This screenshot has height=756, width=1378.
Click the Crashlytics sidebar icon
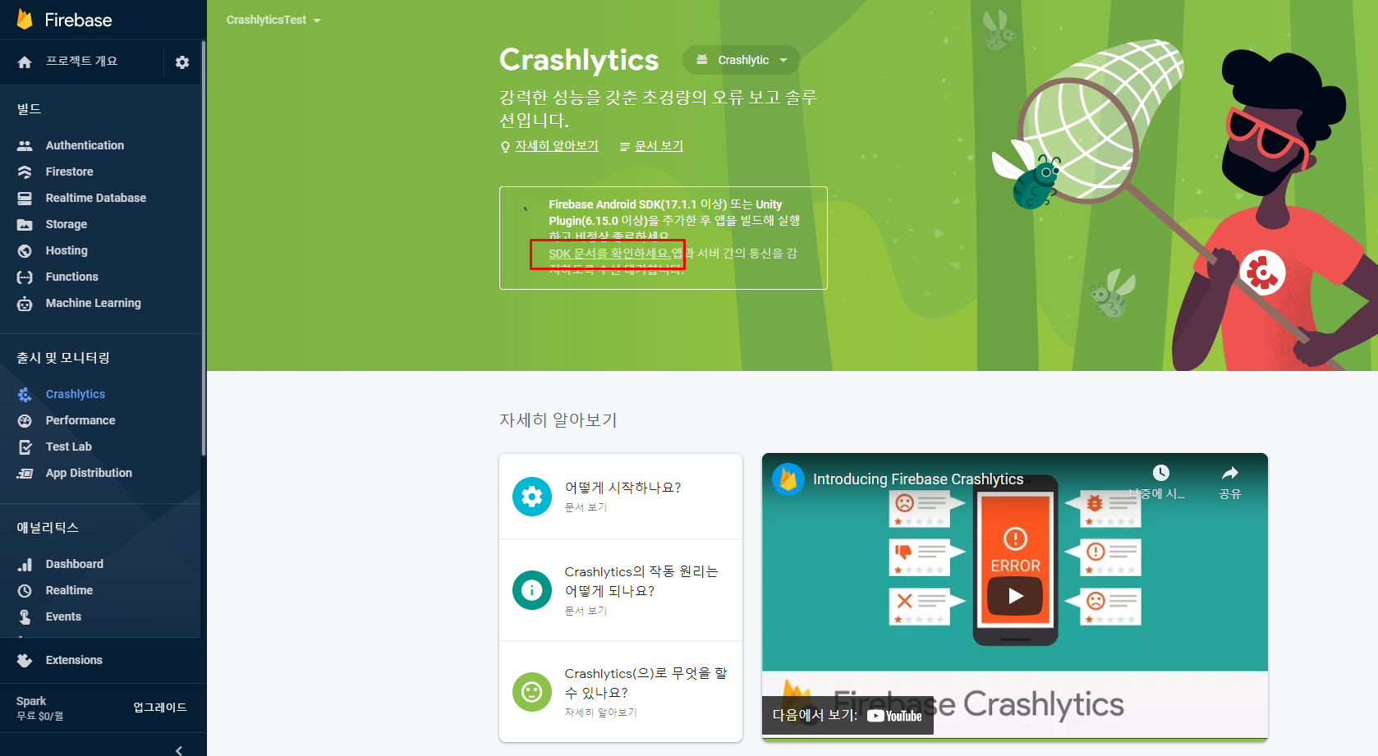[25, 394]
